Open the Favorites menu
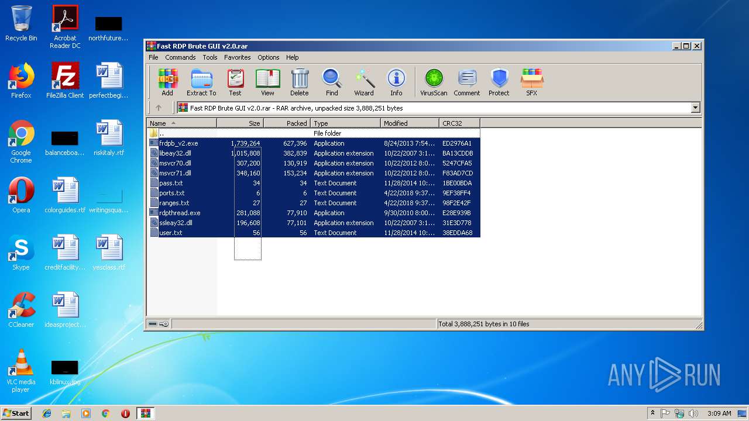The height and width of the screenshot is (421, 749). pos(237,57)
